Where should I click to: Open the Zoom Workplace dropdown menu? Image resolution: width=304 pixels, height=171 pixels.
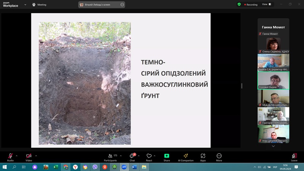[x=25, y=5]
